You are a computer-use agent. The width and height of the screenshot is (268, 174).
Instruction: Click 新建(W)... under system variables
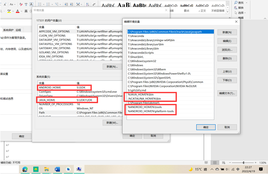coord(112,123)
